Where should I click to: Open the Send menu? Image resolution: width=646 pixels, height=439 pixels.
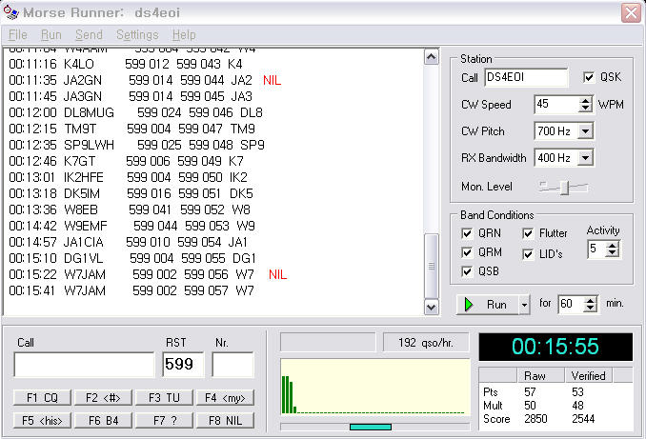pyautogui.click(x=89, y=35)
